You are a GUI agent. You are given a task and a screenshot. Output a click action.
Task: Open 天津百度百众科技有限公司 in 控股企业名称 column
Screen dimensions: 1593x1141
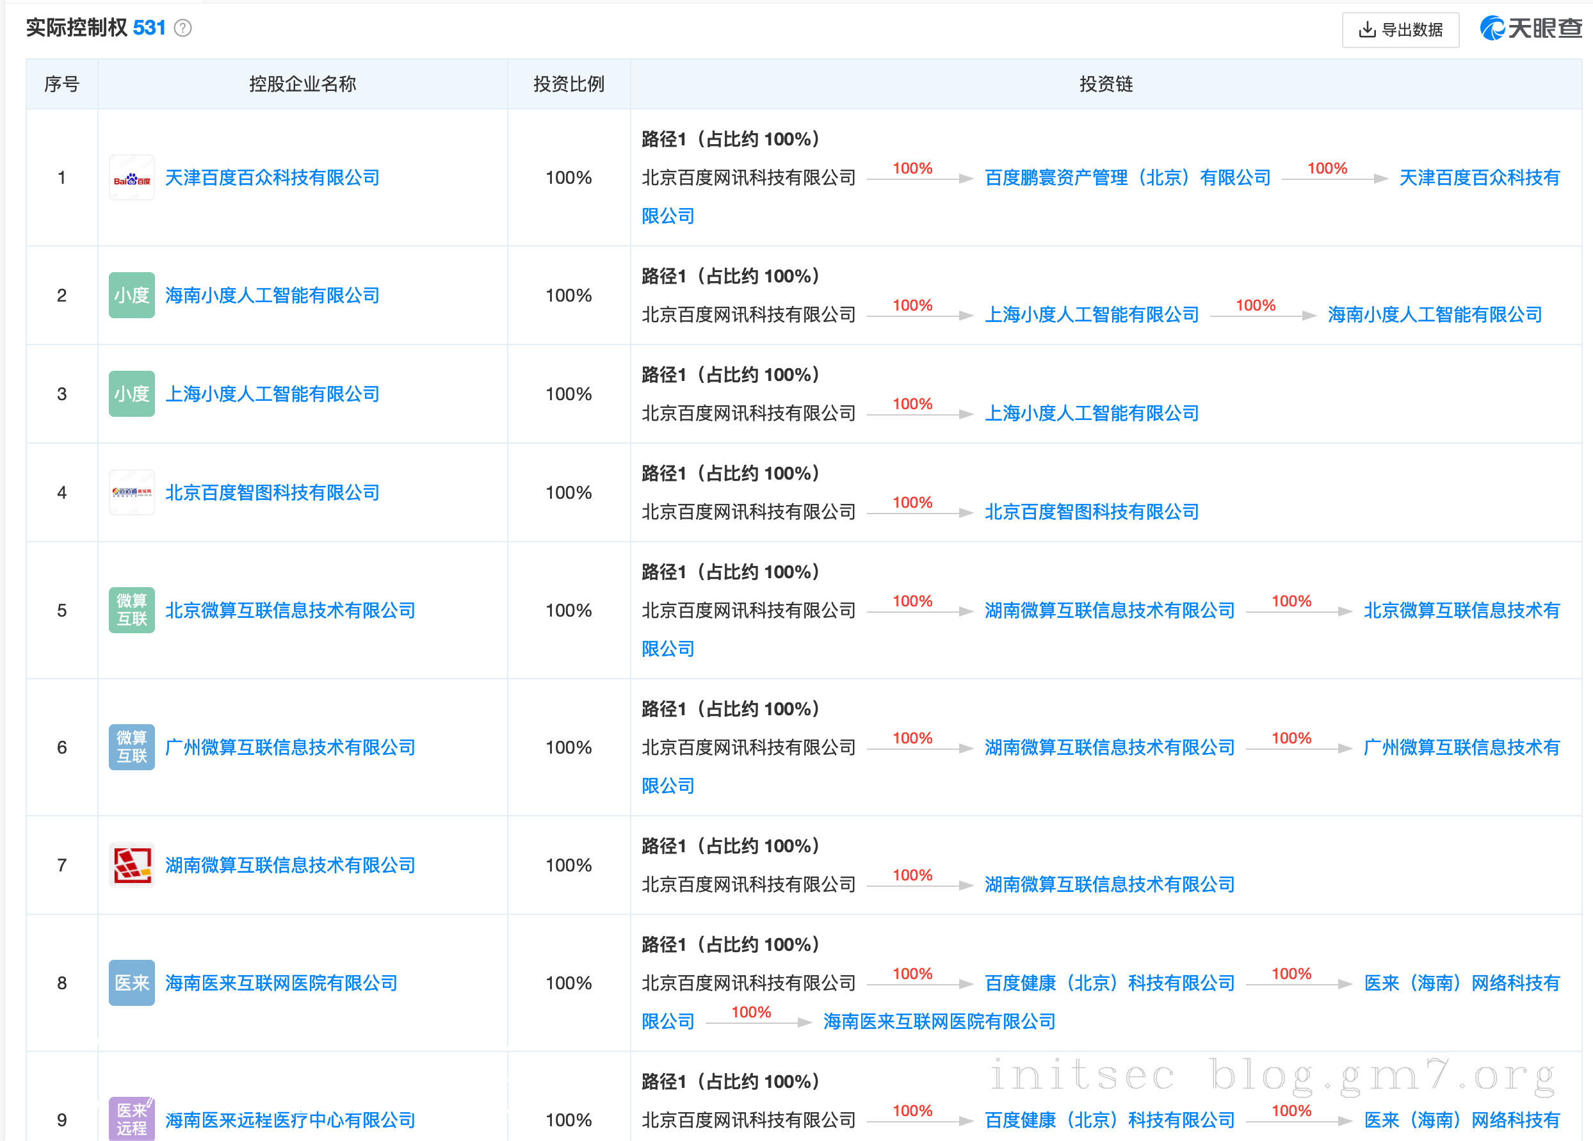[x=273, y=178]
